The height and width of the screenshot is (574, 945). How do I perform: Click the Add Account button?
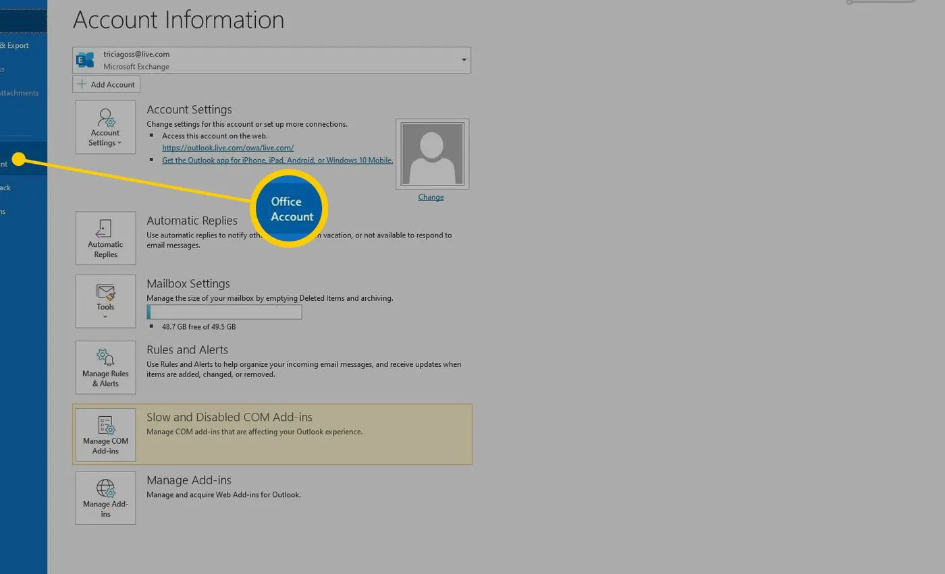(x=106, y=84)
